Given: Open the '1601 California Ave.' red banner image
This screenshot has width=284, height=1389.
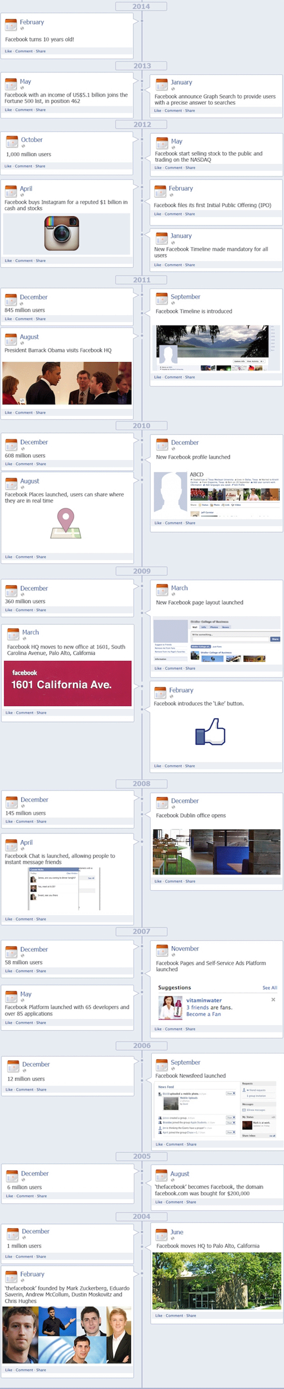Looking at the screenshot, I should 68,684.
